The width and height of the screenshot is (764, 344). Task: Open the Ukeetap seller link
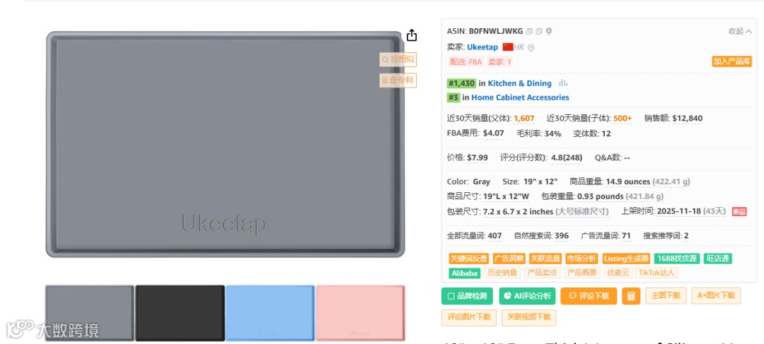(x=482, y=47)
